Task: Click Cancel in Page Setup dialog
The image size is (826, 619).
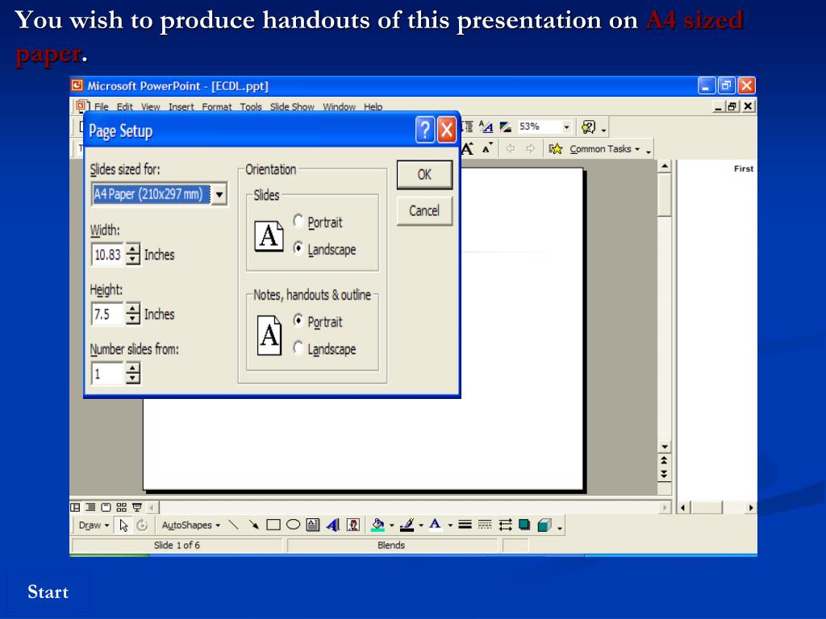Action: [x=424, y=211]
